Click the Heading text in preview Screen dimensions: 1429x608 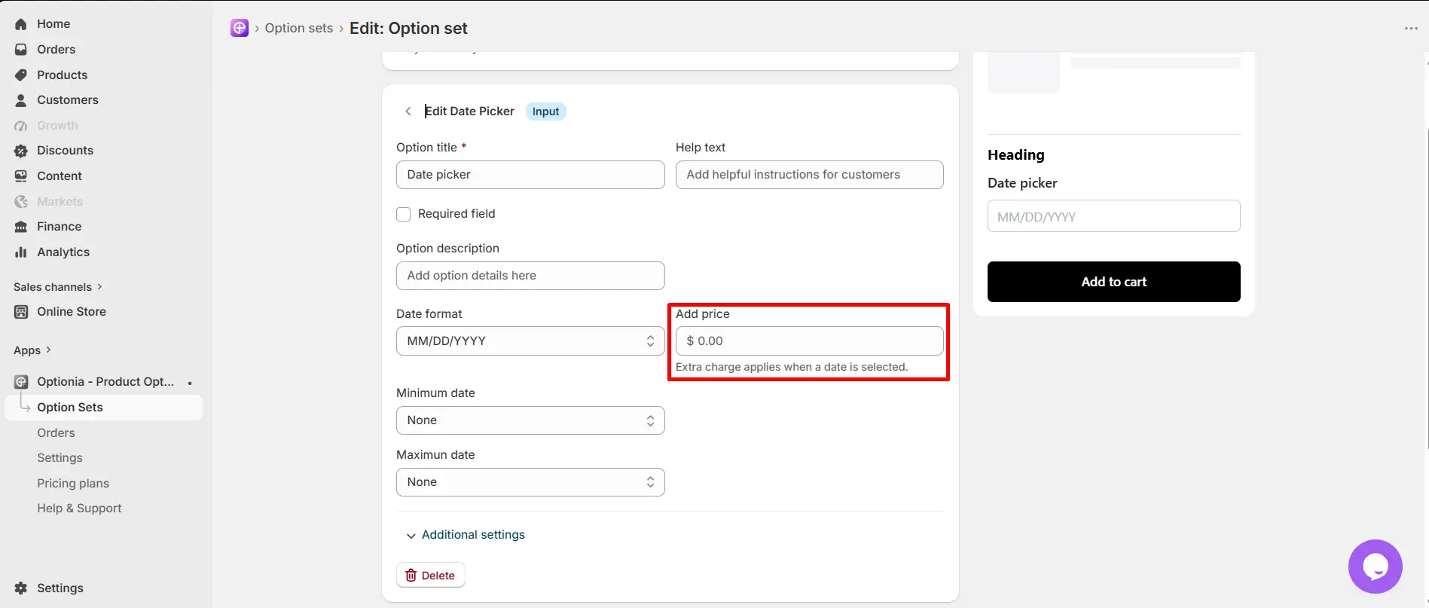click(x=1016, y=155)
